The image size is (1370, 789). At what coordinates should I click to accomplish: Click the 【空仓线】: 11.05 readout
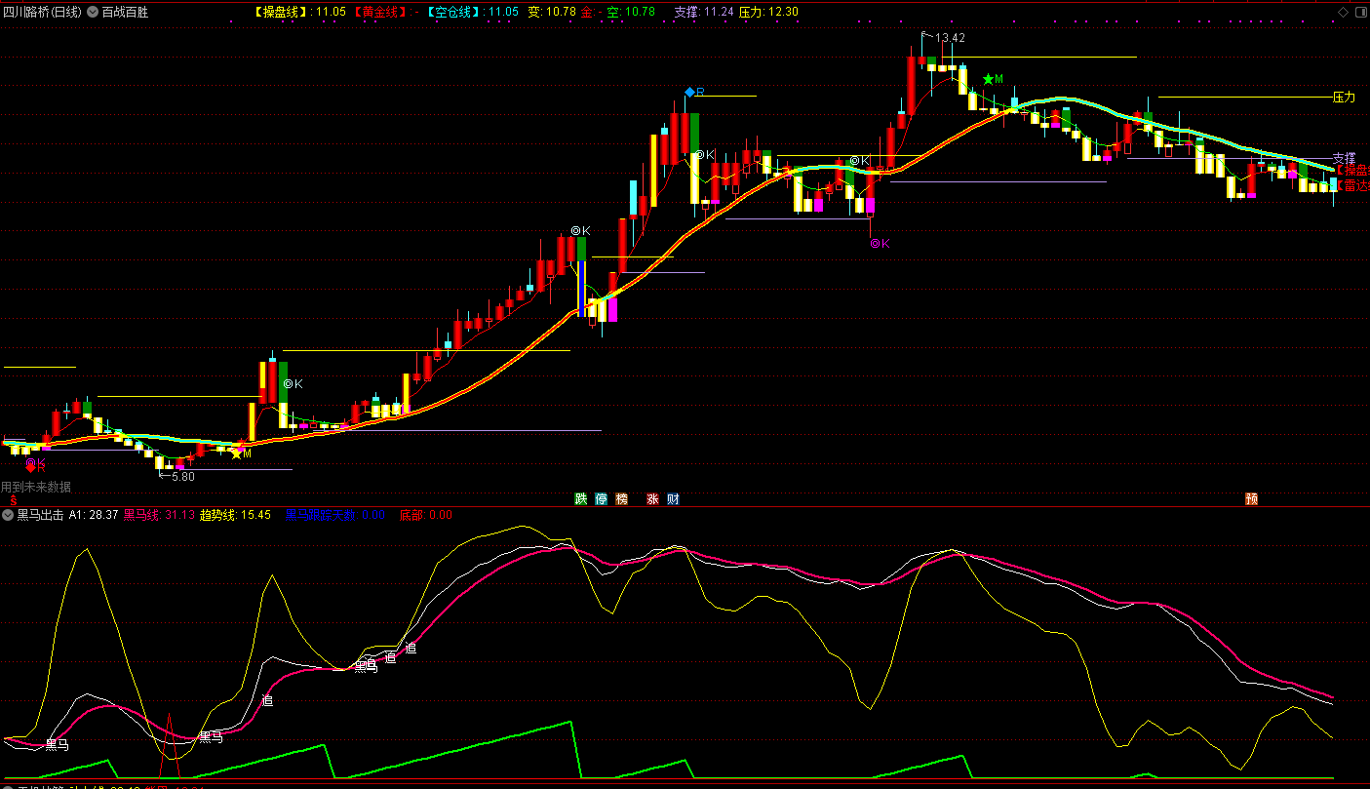[x=473, y=13]
